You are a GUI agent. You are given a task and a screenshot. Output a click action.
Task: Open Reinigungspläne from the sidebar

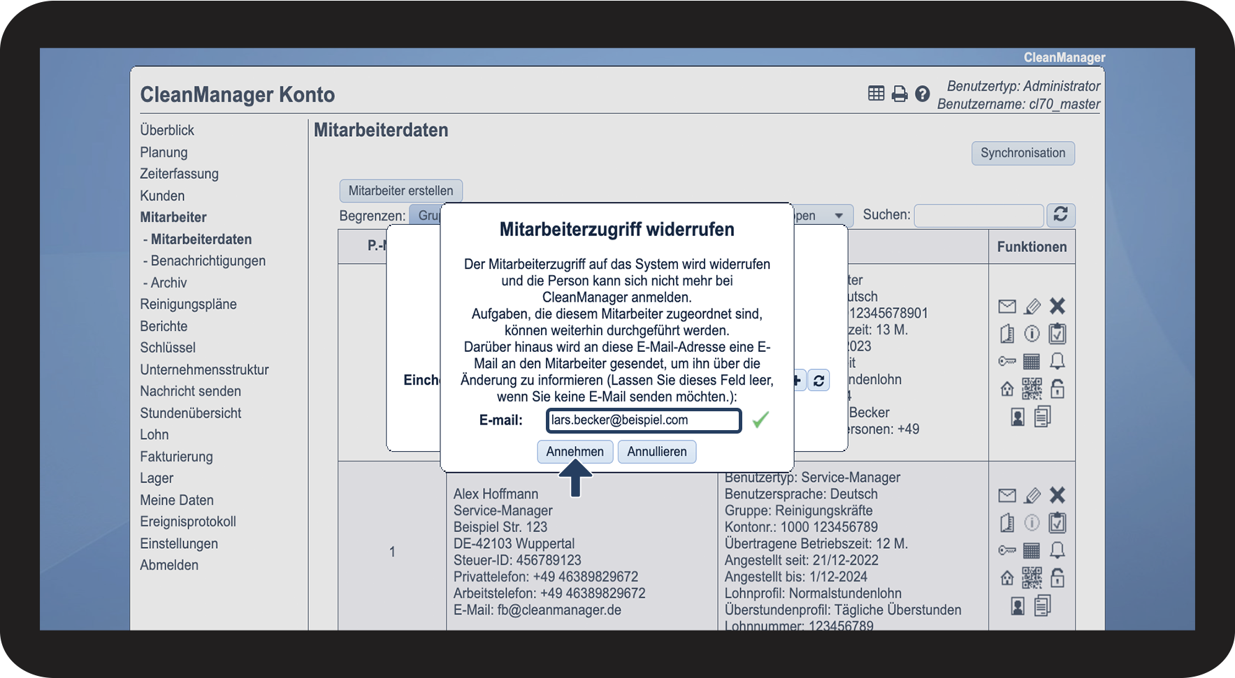(x=188, y=304)
